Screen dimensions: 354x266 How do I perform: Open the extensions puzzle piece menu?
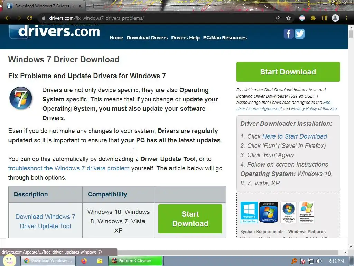pyautogui.click(x=313, y=18)
